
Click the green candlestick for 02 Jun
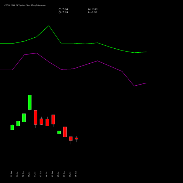pos(12,127)
